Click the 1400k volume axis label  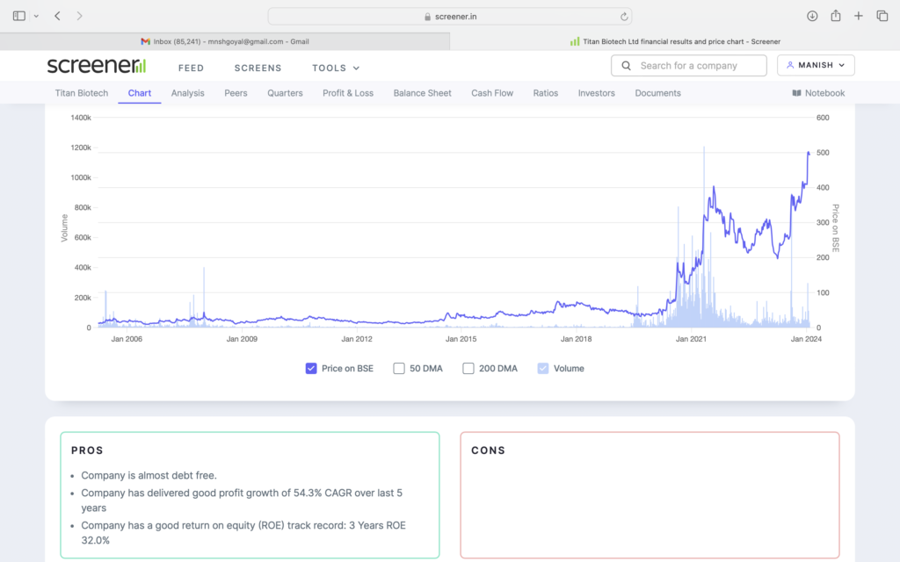[81, 118]
